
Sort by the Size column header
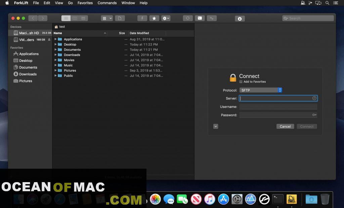tap(122, 33)
